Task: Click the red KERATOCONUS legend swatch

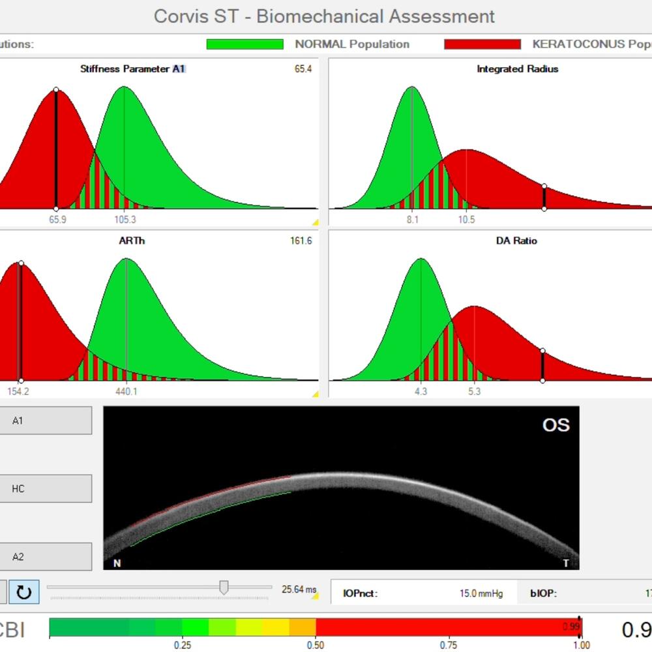Action: pos(482,44)
